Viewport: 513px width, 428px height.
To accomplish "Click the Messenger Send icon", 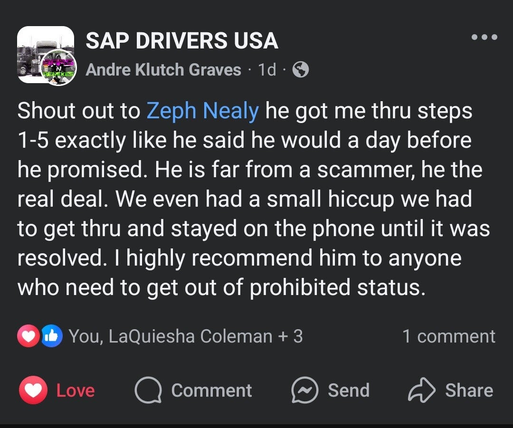I will click(304, 390).
